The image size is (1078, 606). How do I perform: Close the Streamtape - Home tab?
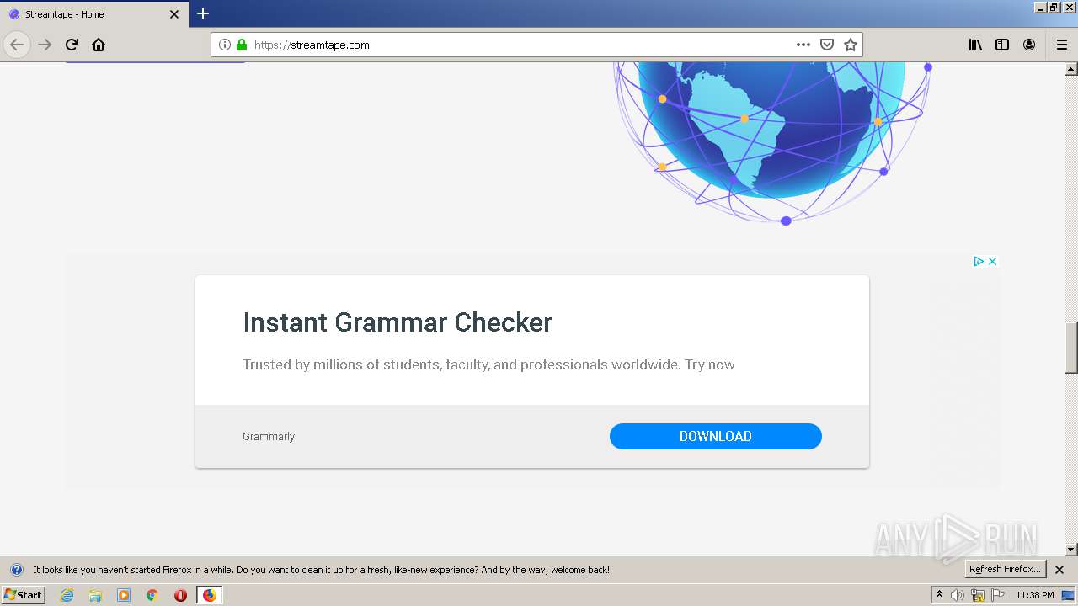click(x=174, y=14)
